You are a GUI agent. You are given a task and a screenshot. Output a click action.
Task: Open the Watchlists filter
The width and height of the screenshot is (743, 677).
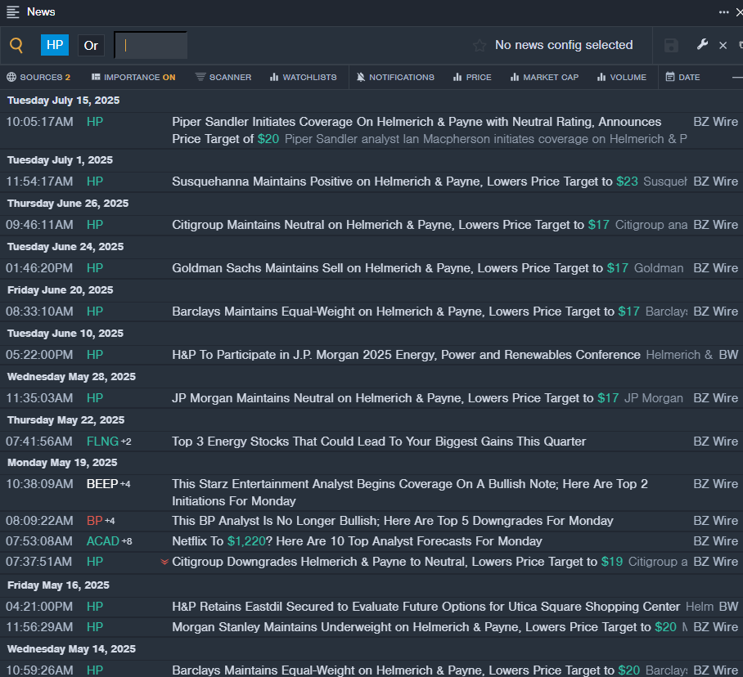tap(304, 77)
